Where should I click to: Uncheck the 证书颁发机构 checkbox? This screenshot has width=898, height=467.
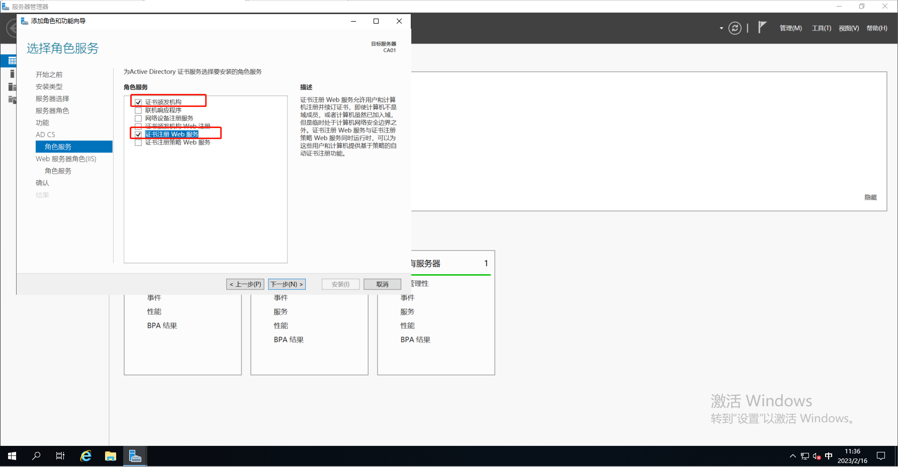[x=138, y=102]
